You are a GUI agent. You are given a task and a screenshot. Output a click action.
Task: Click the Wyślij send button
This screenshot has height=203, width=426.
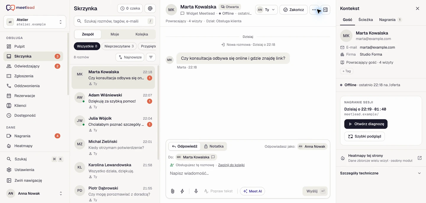click(315, 191)
